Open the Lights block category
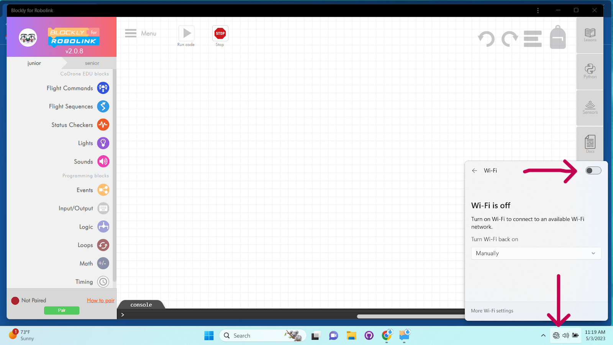613x345 pixels. (93, 143)
